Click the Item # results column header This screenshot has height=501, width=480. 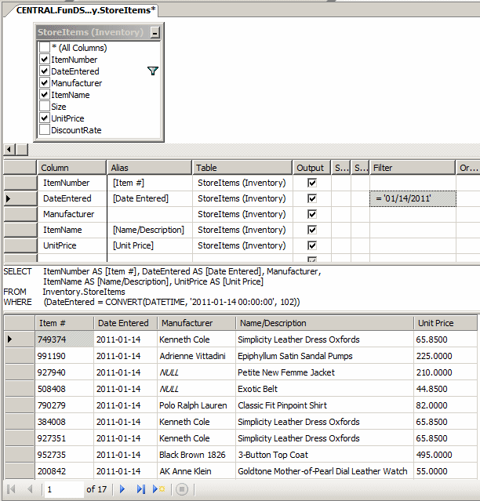coord(64,323)
